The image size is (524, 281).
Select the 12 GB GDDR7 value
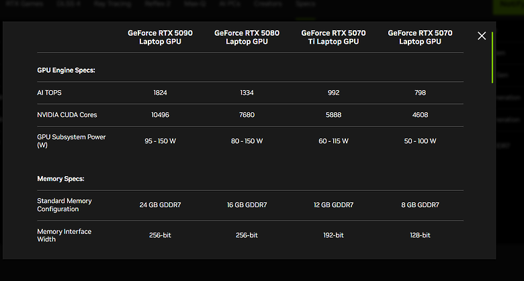333,205
